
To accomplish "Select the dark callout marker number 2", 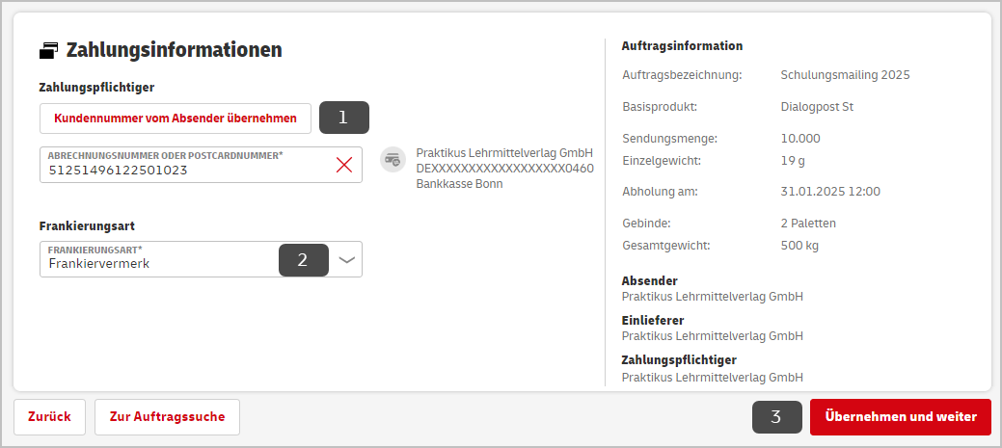I will coord(304,260).
